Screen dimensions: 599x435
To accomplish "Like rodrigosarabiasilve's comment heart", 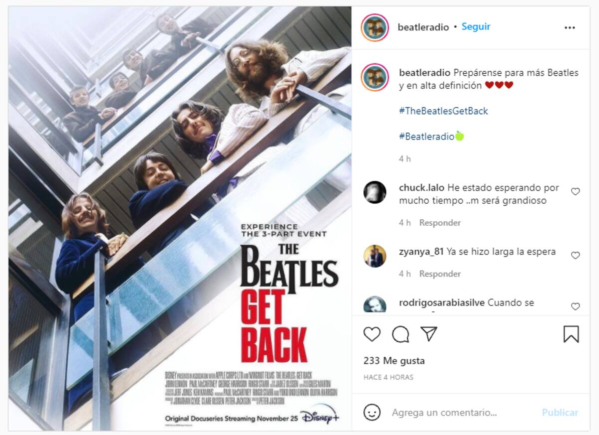I will tap(575, 306).
